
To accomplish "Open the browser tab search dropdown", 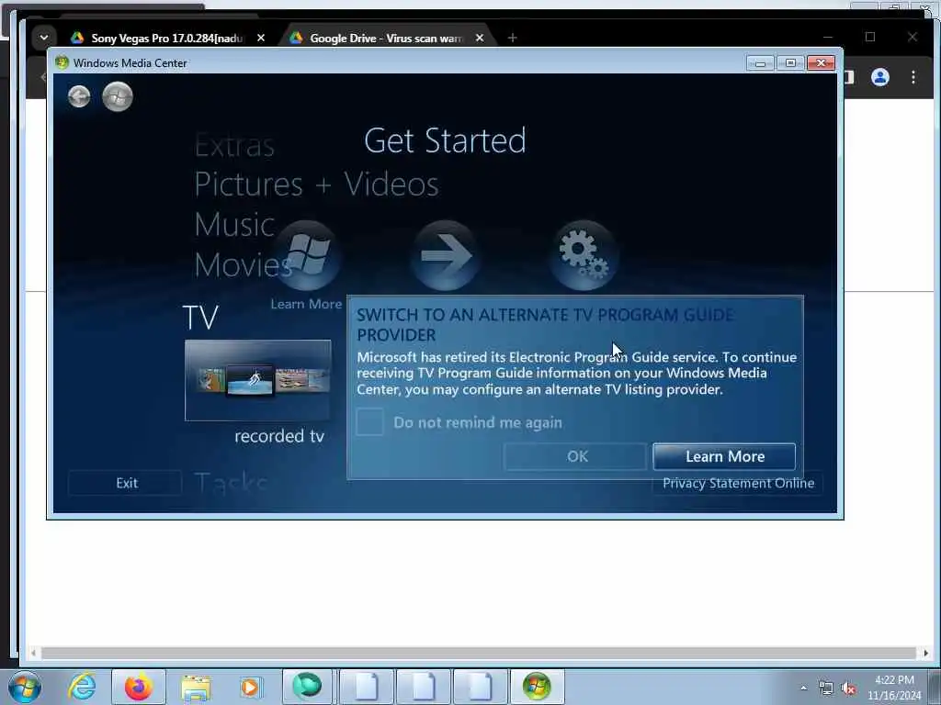I will (44, 37).
